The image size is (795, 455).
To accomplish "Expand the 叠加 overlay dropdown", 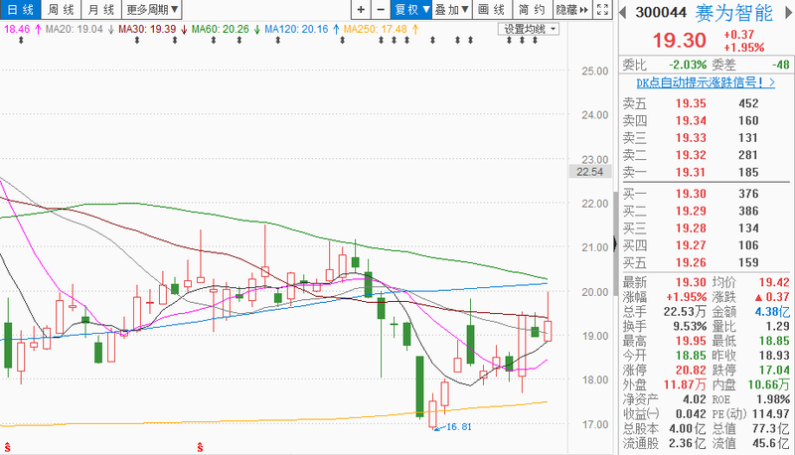I will click(x=452, y=9).
